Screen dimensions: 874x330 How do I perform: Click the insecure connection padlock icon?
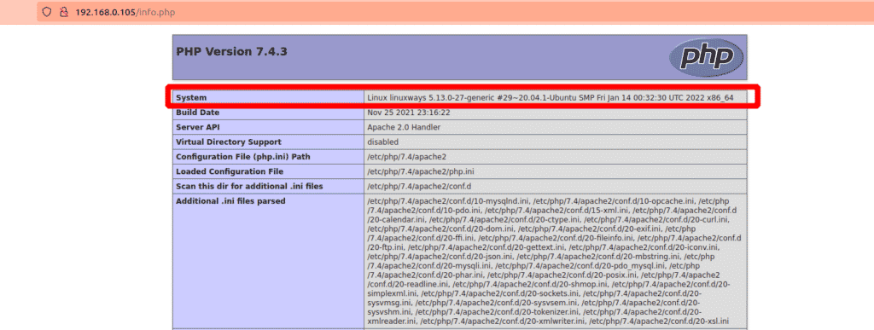63,12
